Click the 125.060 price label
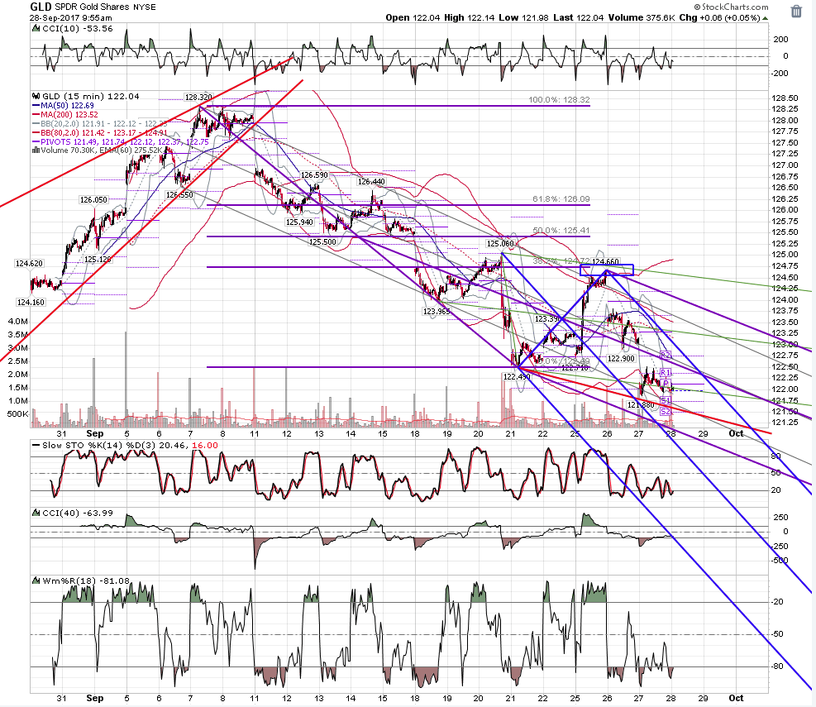This screenshot has height=707, width=816. (500, 244)
